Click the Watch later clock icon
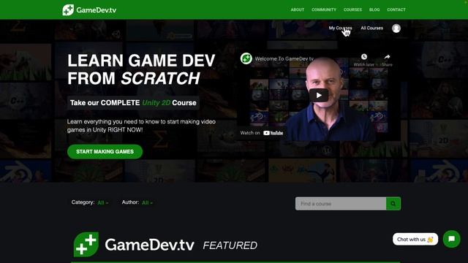 click(x=364, y=57)
